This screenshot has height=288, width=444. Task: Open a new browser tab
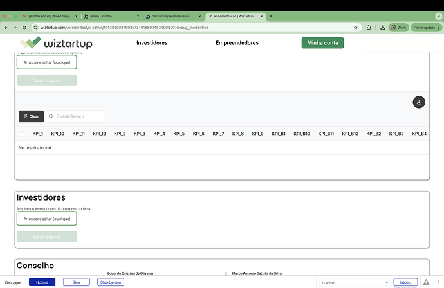[271, 16]
